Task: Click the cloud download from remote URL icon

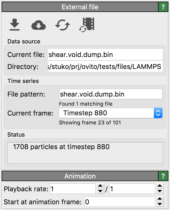Action: click(x=38, y=25)
